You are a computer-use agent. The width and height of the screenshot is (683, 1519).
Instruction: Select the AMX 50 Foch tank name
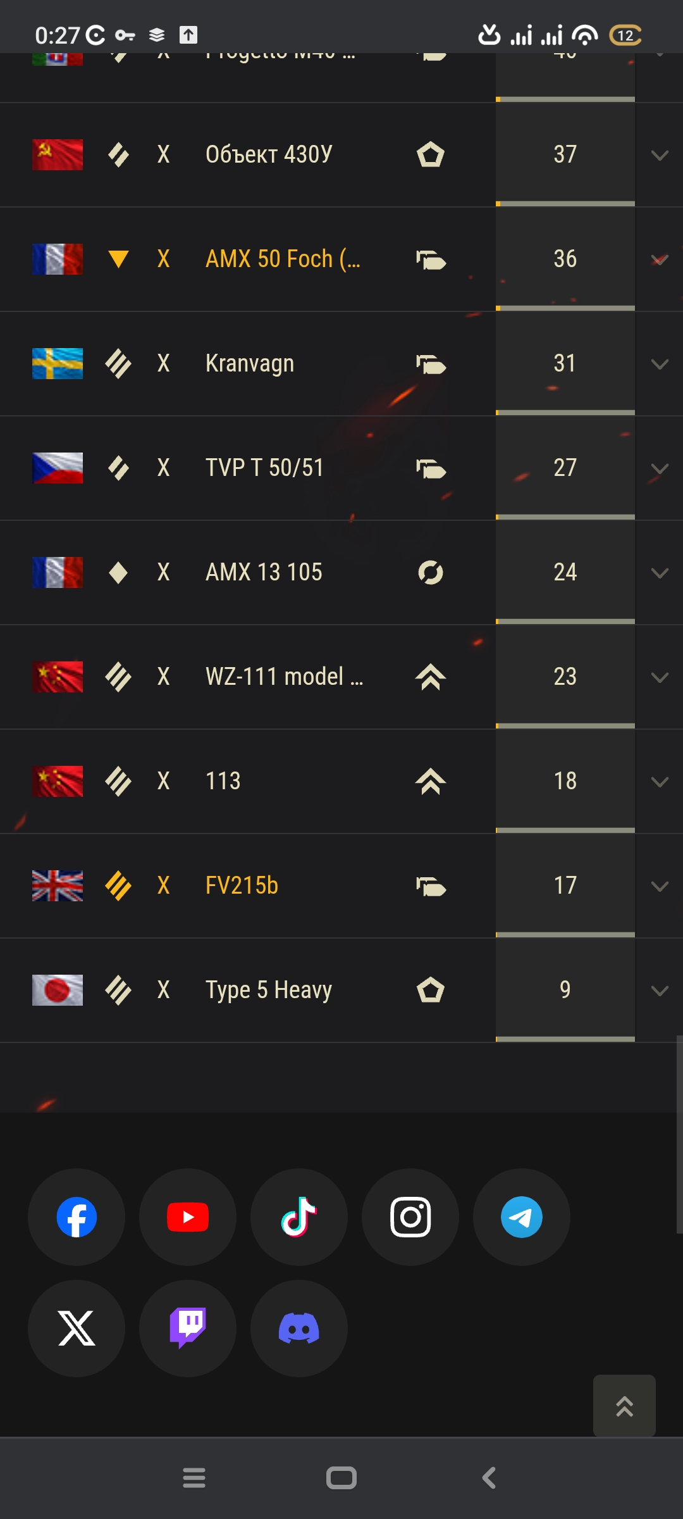tap(283, 259)
